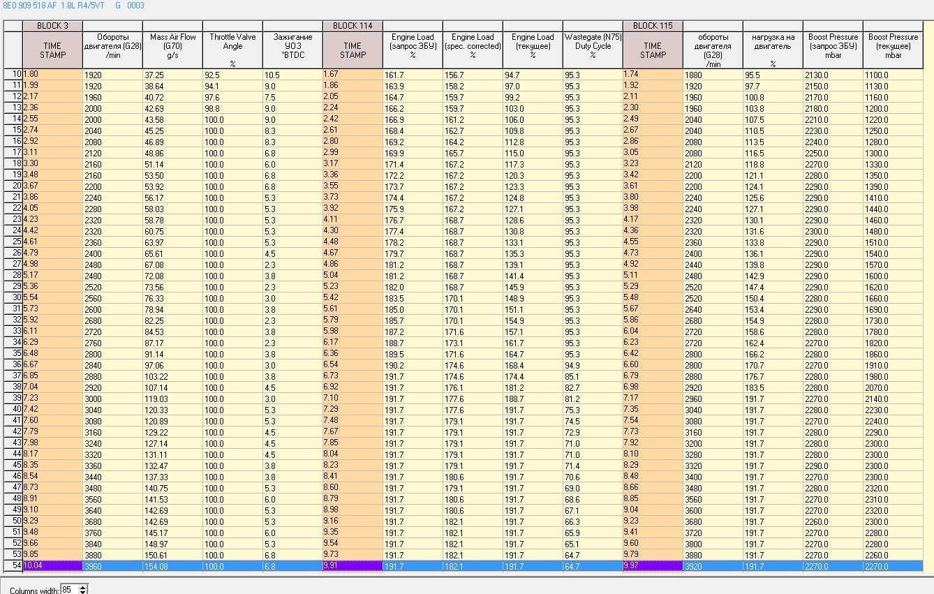This screenshot has width=934, height=594.
Task: Click Block 114 time stamp 1.67
Action: click(353, 74)
